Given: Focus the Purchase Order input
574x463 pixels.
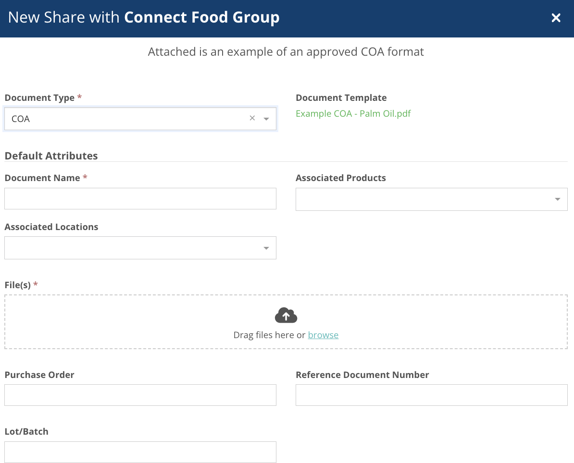Looking at the screenshot, I should tap(140, 395).
